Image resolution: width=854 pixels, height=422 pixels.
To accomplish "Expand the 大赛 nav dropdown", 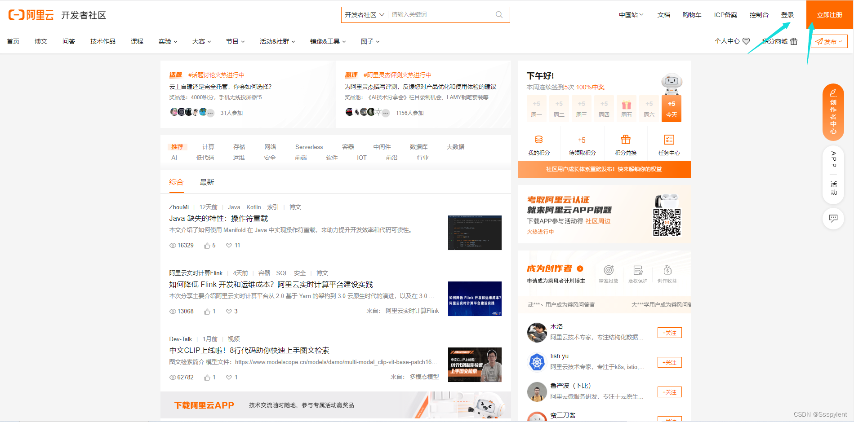I will click(202, 41).
